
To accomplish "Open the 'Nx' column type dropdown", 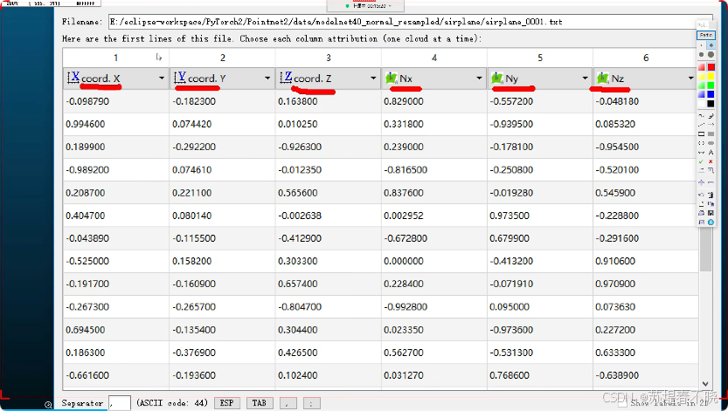I will (479, 78).
